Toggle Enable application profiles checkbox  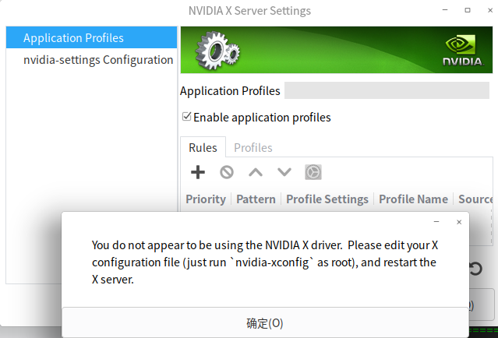tap(187, 118)
